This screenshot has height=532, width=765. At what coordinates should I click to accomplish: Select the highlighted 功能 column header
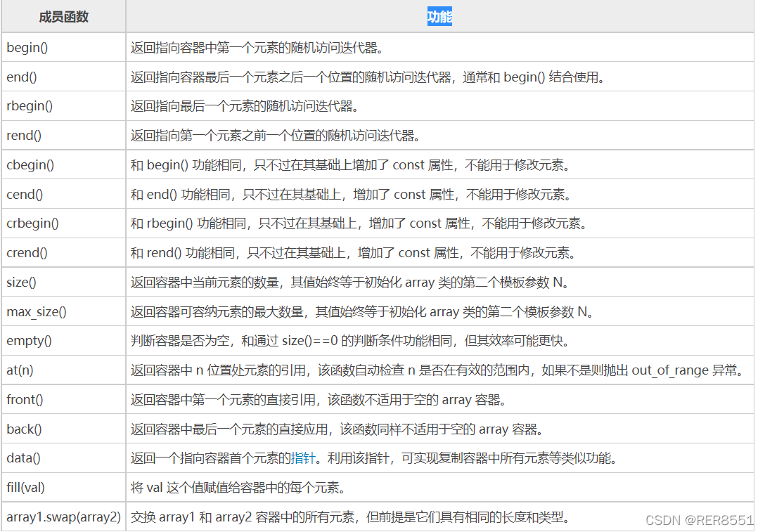438,15
